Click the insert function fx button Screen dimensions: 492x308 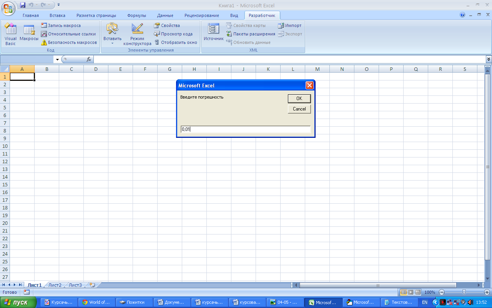click(89, 59)
